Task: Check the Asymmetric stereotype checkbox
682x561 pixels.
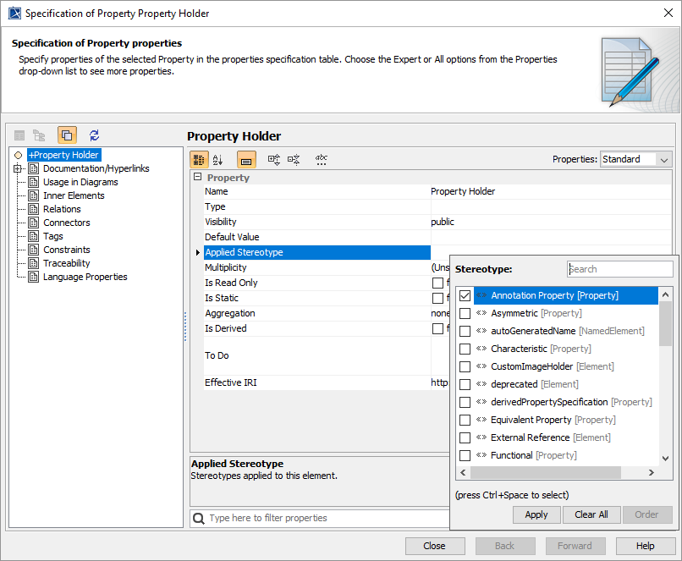Action: coord(465,314)
